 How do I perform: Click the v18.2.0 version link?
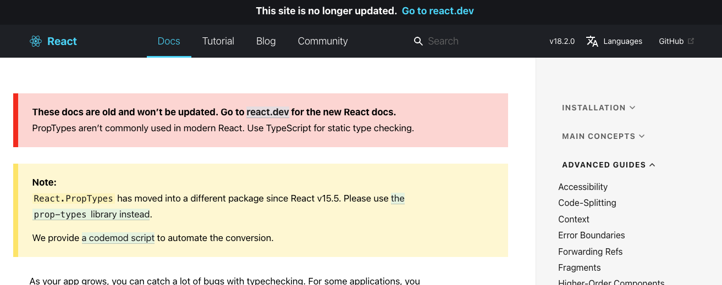562,41
